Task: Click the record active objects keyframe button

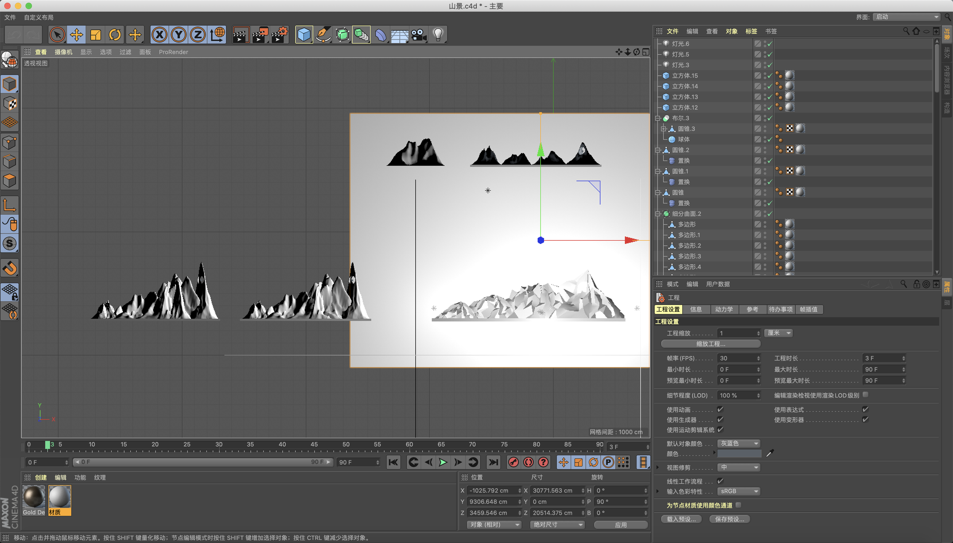Action: point(513,462)
